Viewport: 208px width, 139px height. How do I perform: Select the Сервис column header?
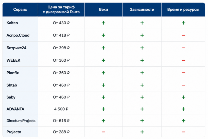click(20, 10)
